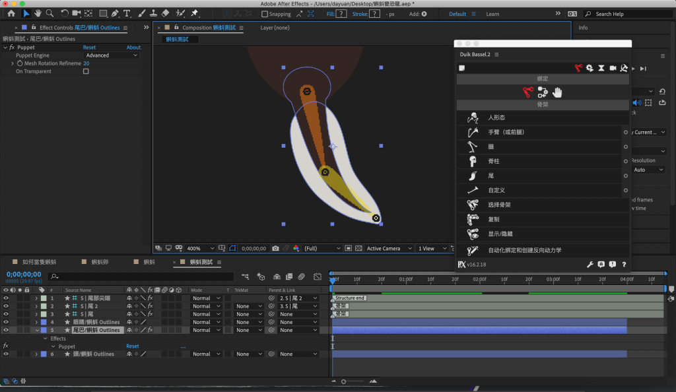Click the Duik 脊柱 (spine) structure icon
676x392 pixels.
point(473,161)
